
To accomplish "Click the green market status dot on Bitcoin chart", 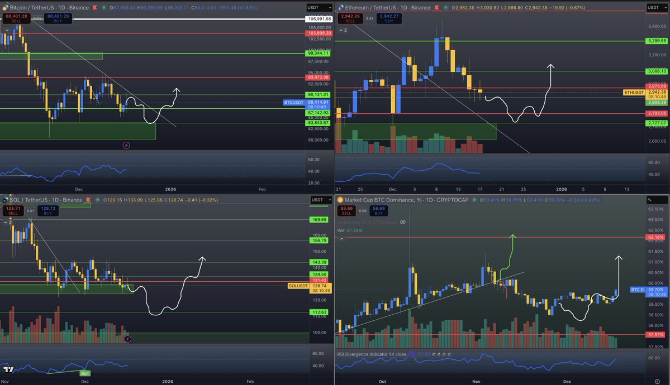I will 104,8.
